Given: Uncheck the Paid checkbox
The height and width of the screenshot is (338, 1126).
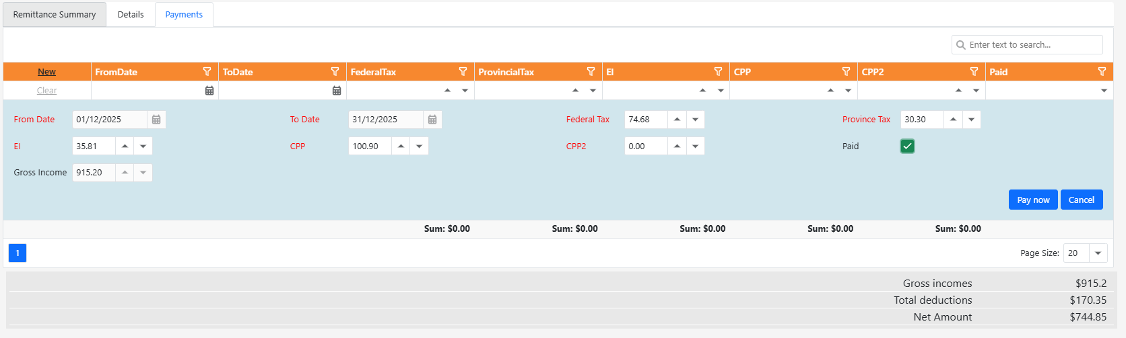Looking at the screenshot, I should tap(907, 146).
